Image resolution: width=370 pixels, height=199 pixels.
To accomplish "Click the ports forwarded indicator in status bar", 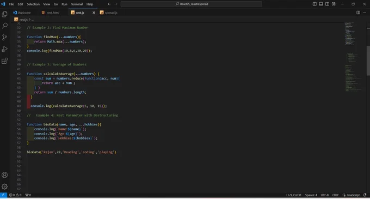I will [x=28, y=195].
